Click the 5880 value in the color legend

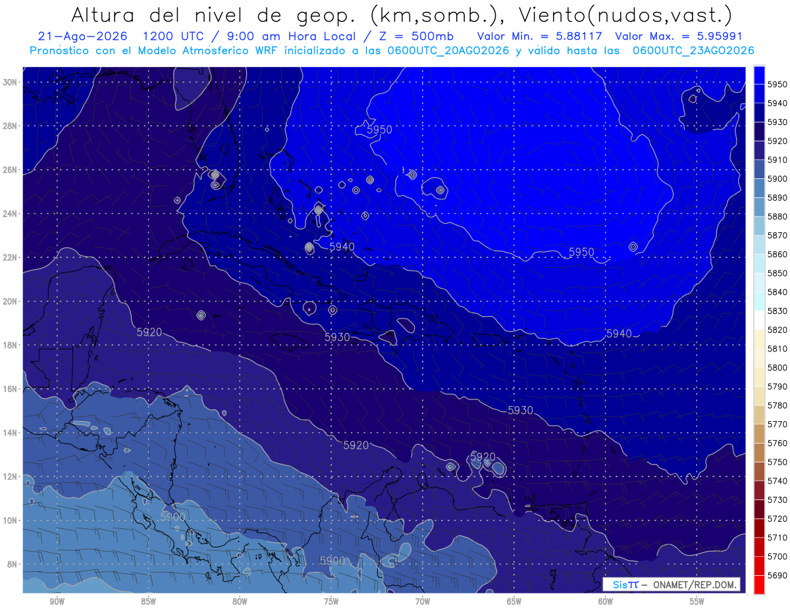pyautogui.click(x=777, y=216)
